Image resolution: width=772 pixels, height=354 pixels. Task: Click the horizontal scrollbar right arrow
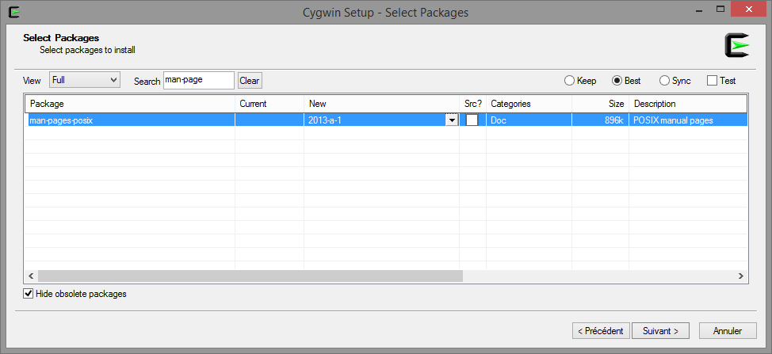click(741, 276)
